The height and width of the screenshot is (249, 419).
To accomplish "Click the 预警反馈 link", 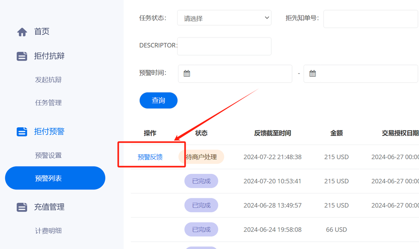I will pyautogui.click(x=150, y=157).
